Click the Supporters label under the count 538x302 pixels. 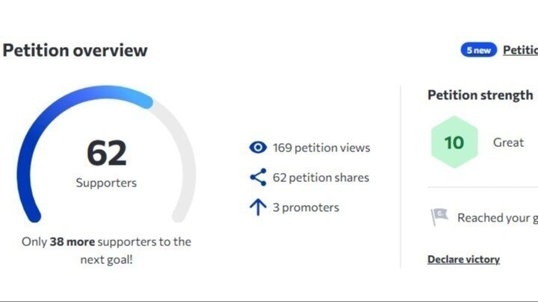(106, 183)
